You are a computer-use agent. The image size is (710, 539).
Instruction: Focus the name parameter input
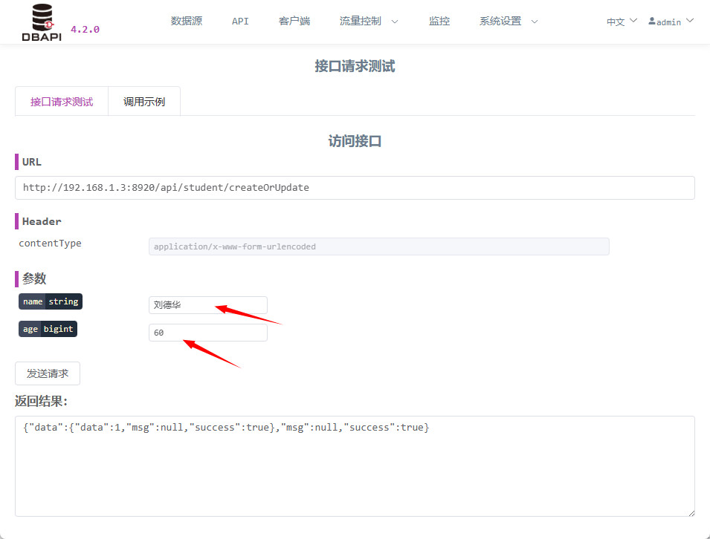pyautogui.click(x=208, y=305)
